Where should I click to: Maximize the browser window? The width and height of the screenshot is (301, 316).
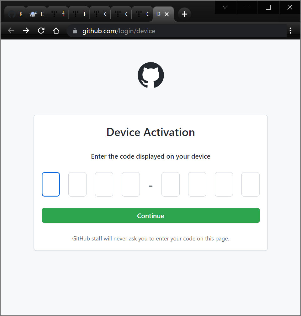coord(268,8)
